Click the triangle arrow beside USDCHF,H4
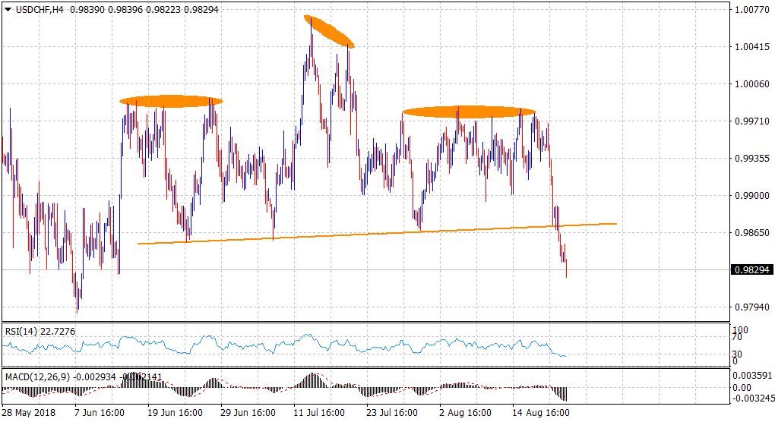Viewport: 775px width, 422px height. click(8, 8)
